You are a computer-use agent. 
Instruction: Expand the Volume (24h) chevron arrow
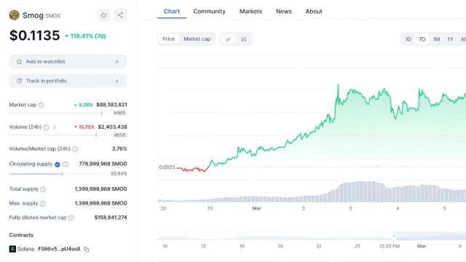click(x=55, y=127)
